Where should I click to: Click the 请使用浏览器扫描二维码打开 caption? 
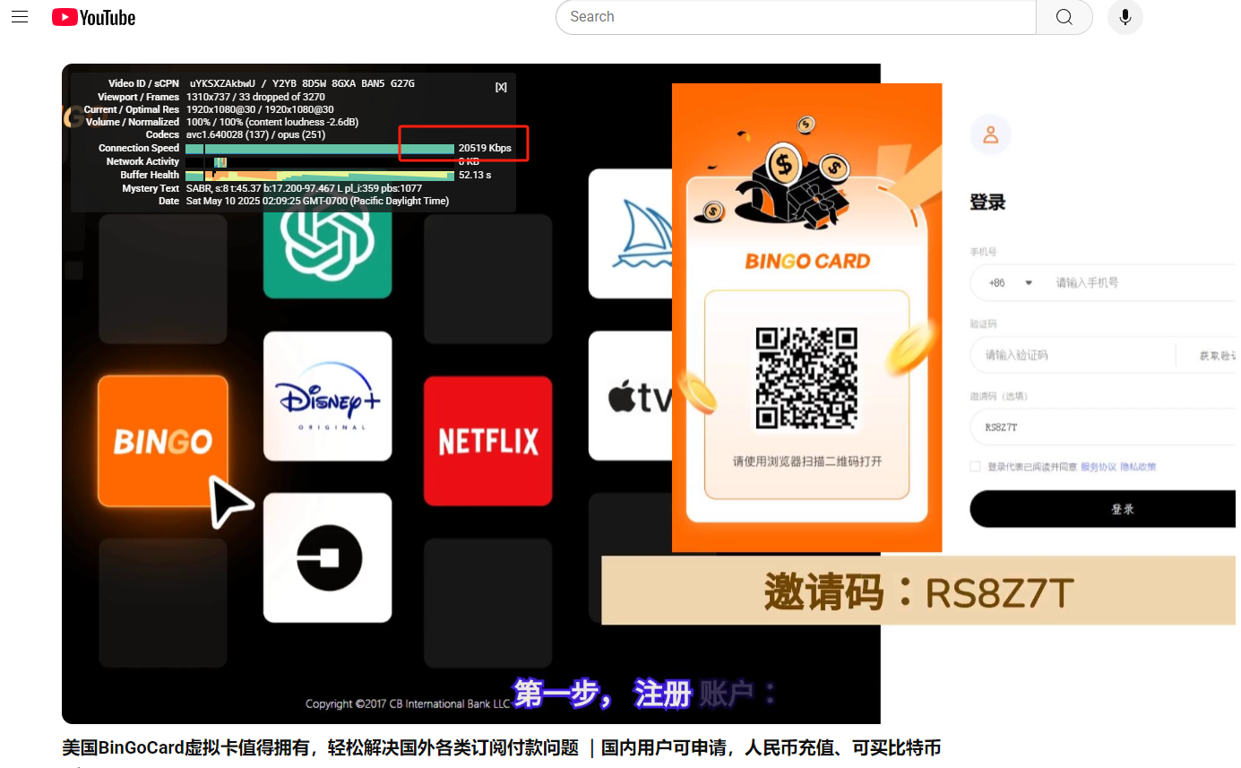click(x=807, y=462)
